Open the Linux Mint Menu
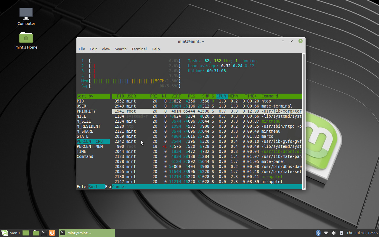This screenshot has width=379, height=237. click(x=10, y=233)
